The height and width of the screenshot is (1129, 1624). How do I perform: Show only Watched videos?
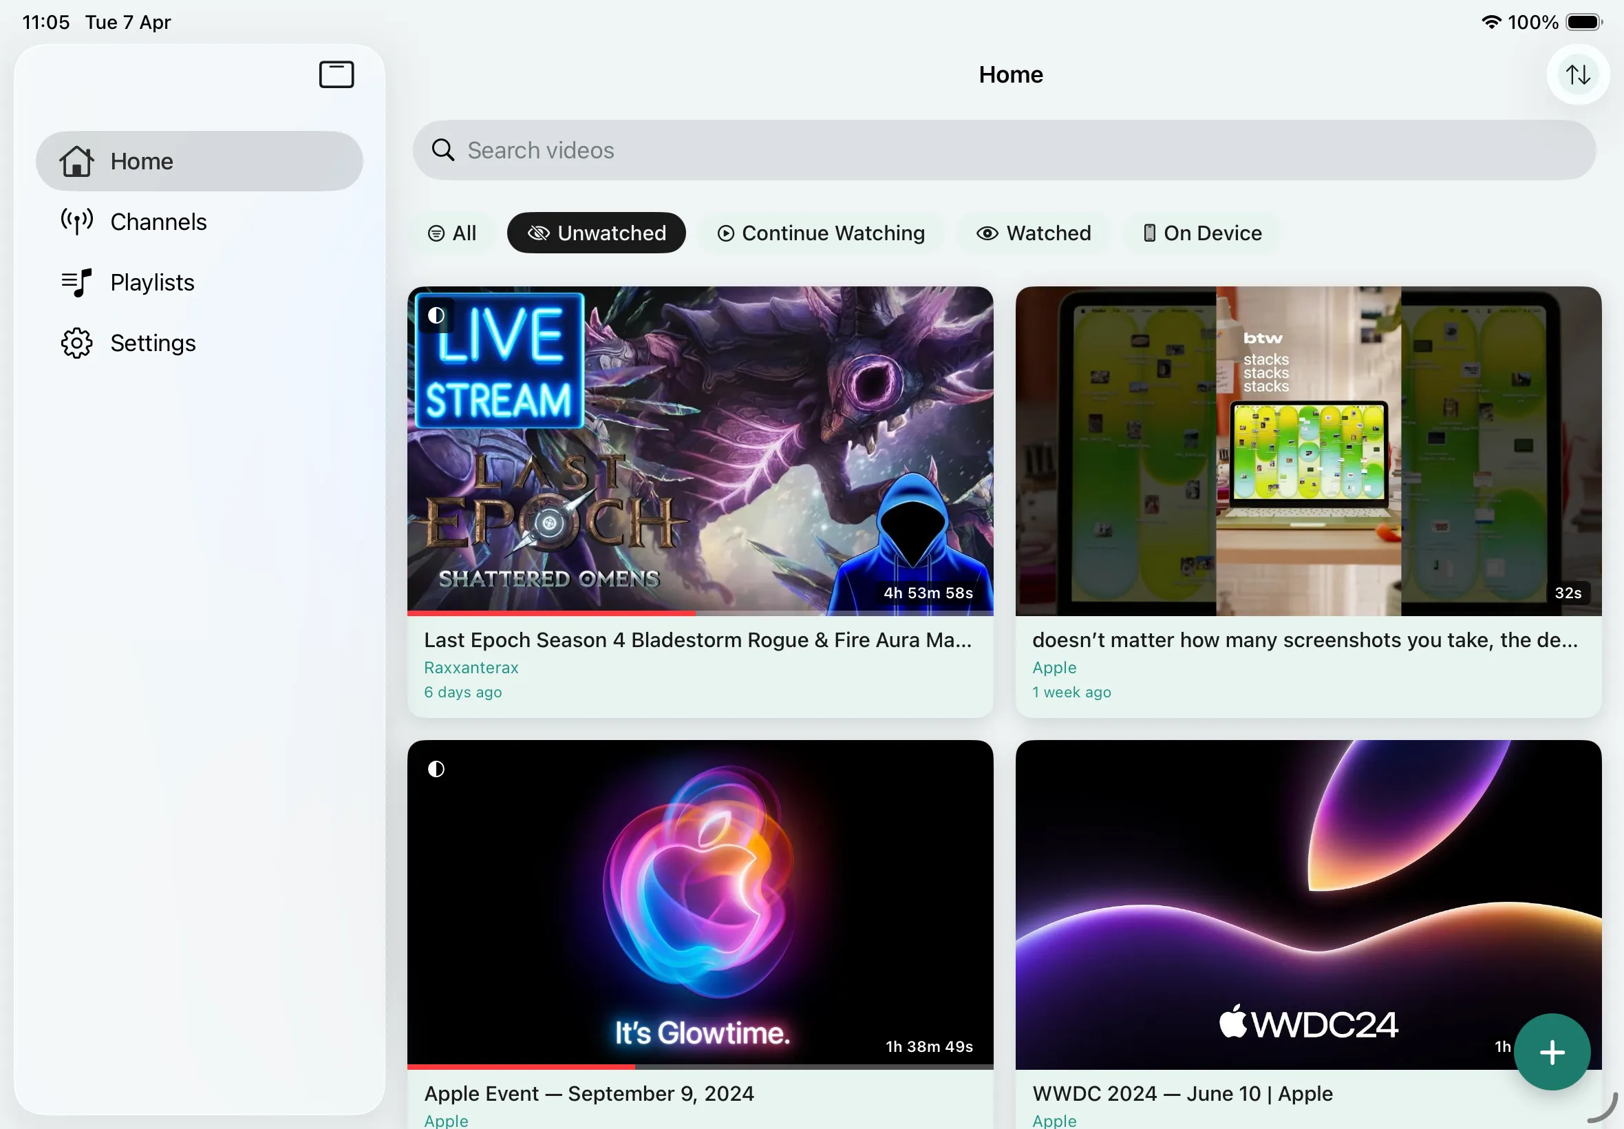click(1033, 233)
